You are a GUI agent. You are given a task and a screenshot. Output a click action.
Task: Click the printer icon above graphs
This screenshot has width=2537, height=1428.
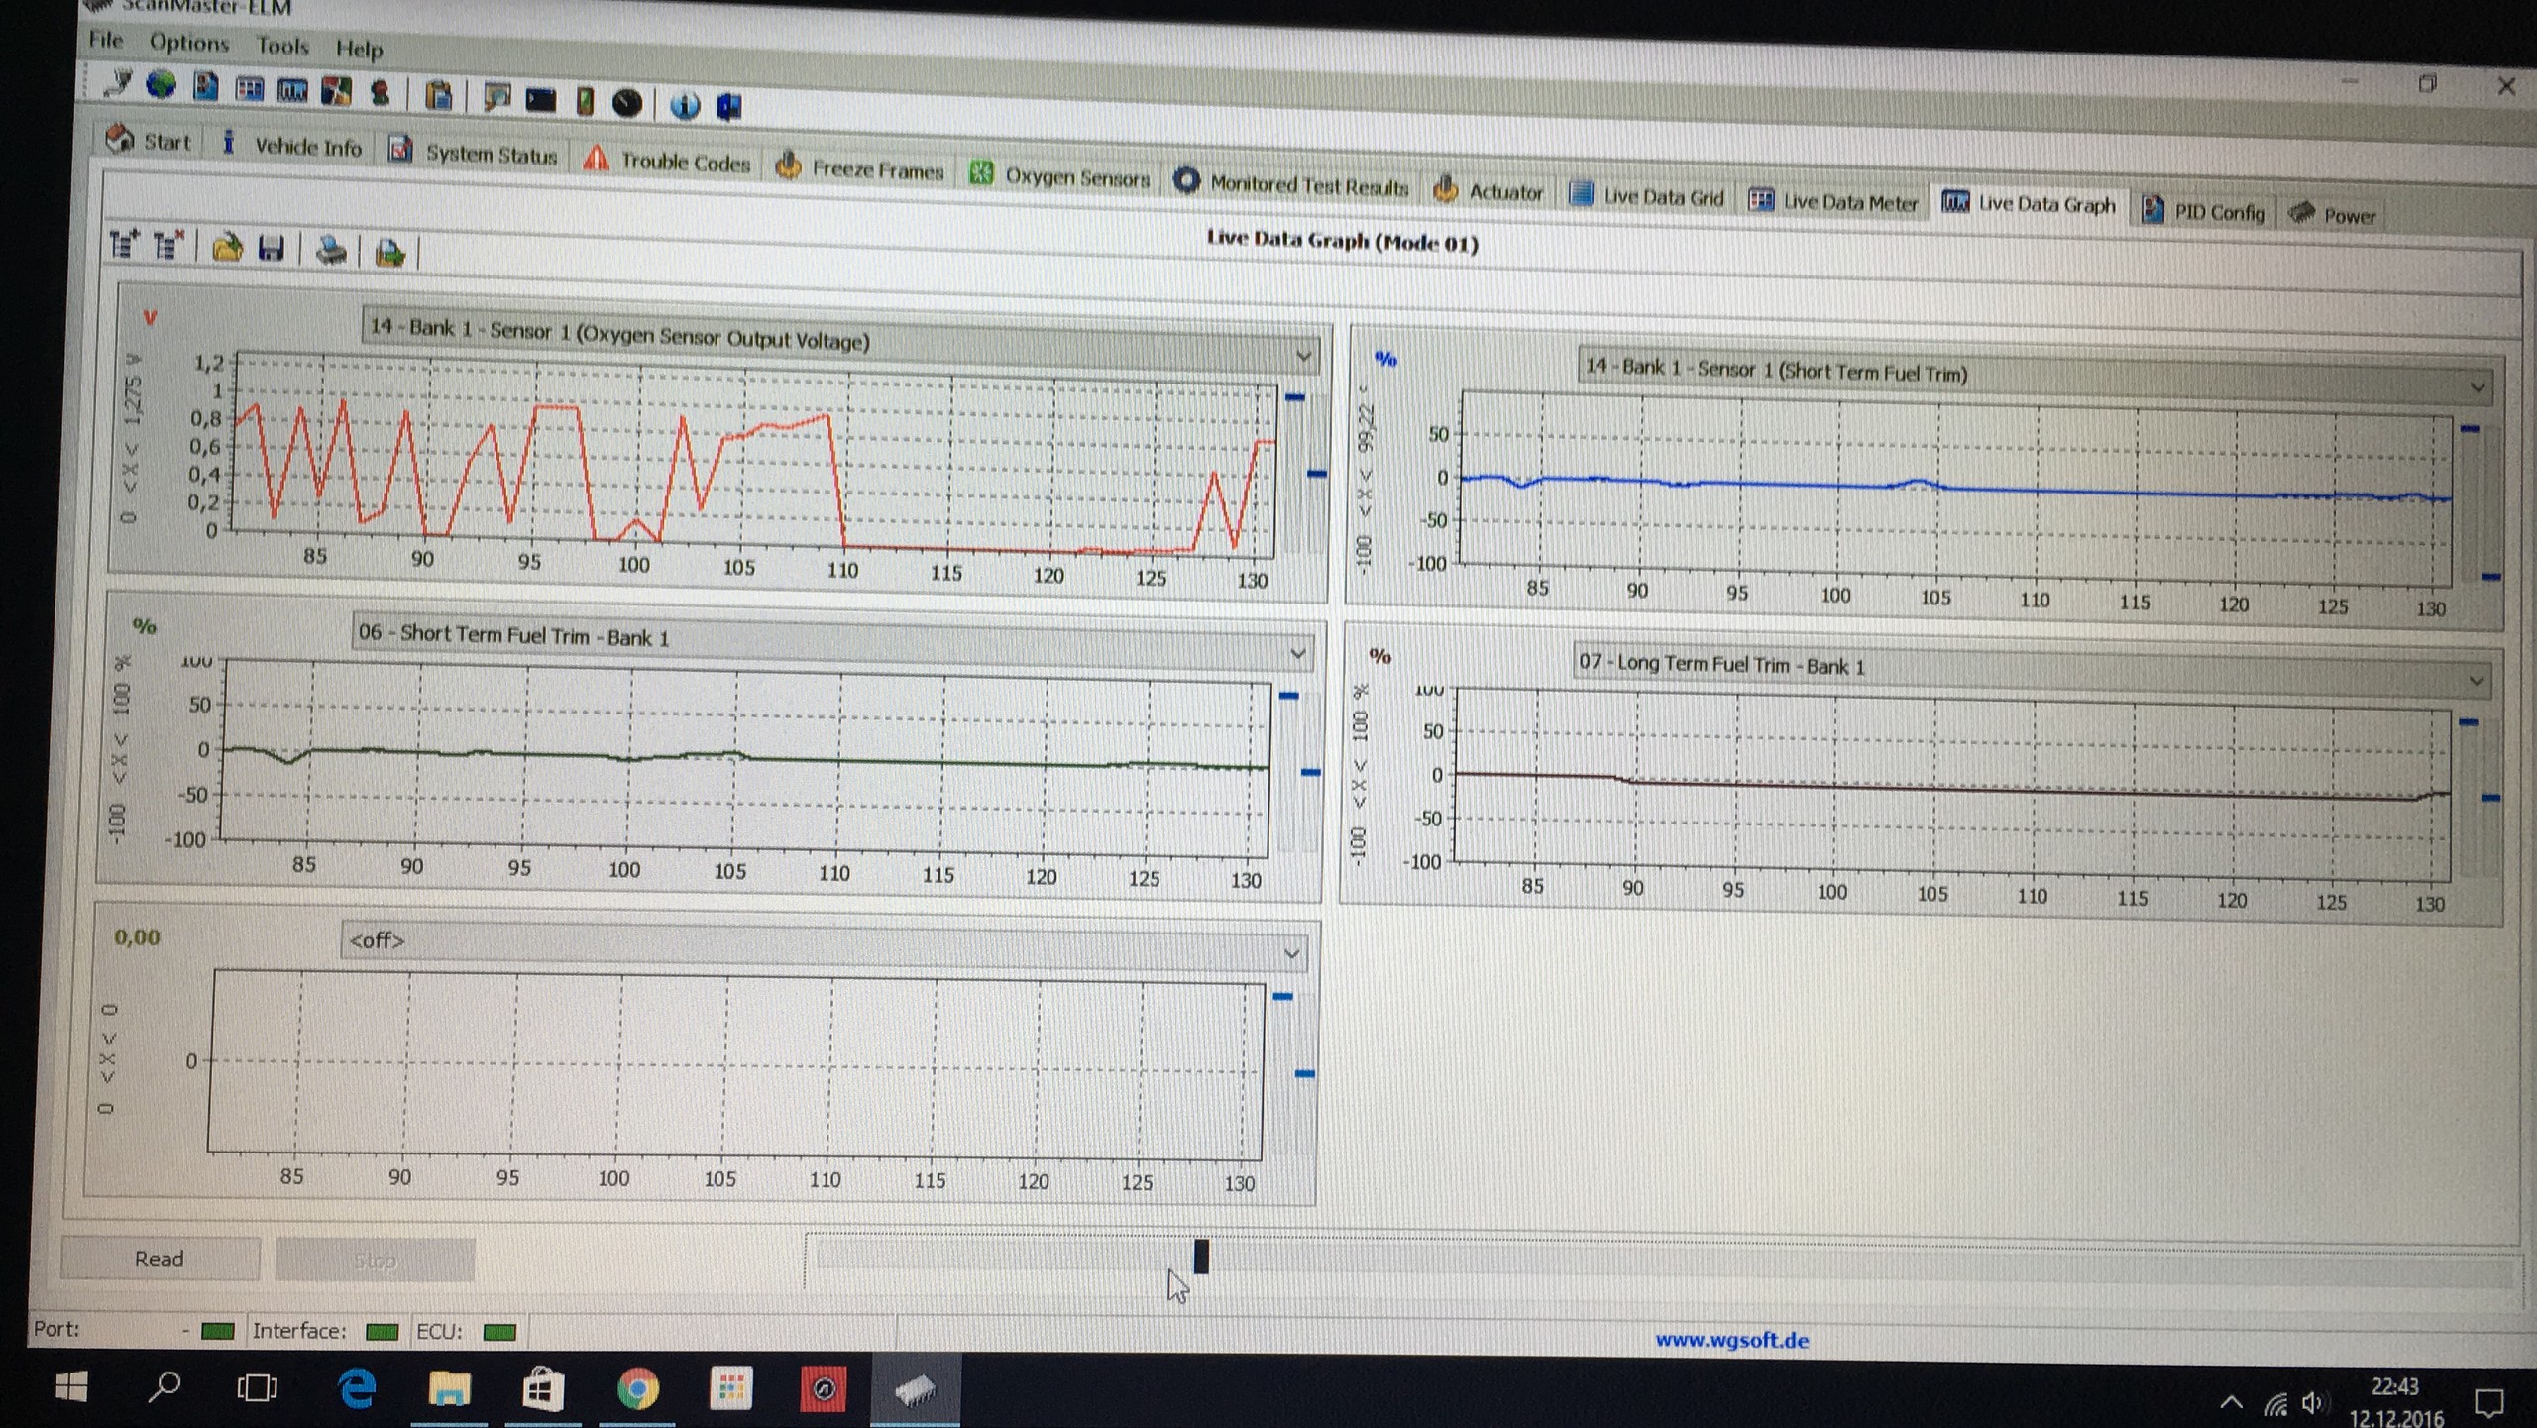tap(331, 251)
